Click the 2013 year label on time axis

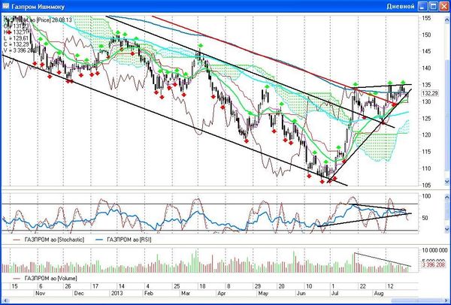click(117, 293)
